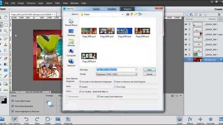223x125 pixels.
Task: Open the Window menu
Action: [x=74, y=3]
